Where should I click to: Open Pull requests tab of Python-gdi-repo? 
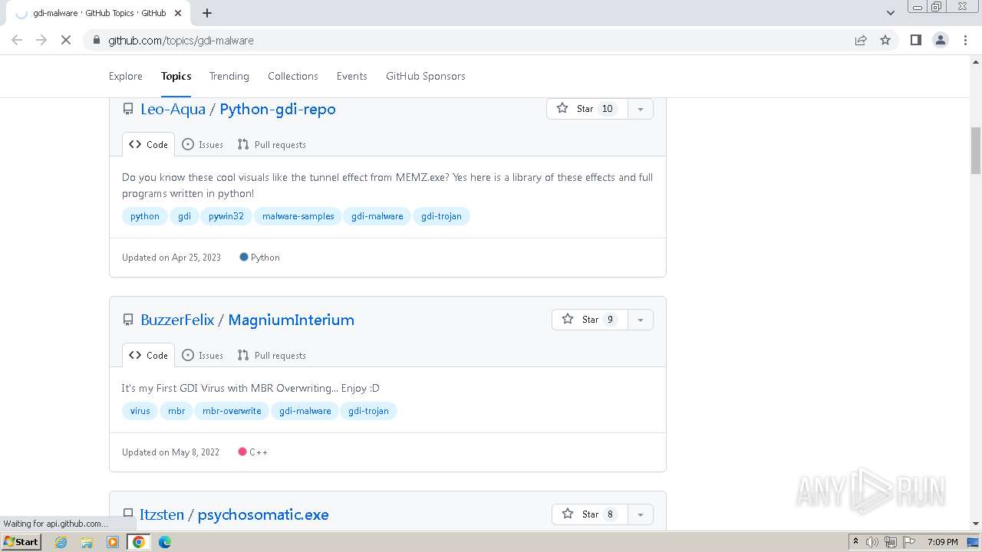[272, 144]
